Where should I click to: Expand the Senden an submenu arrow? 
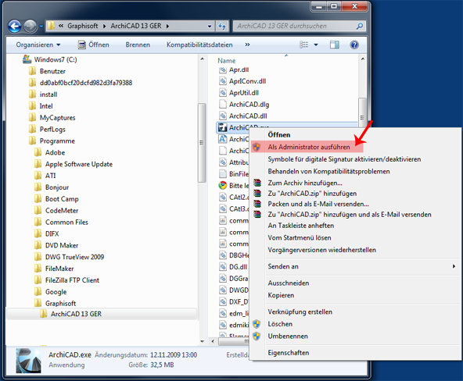coord(454,266)
